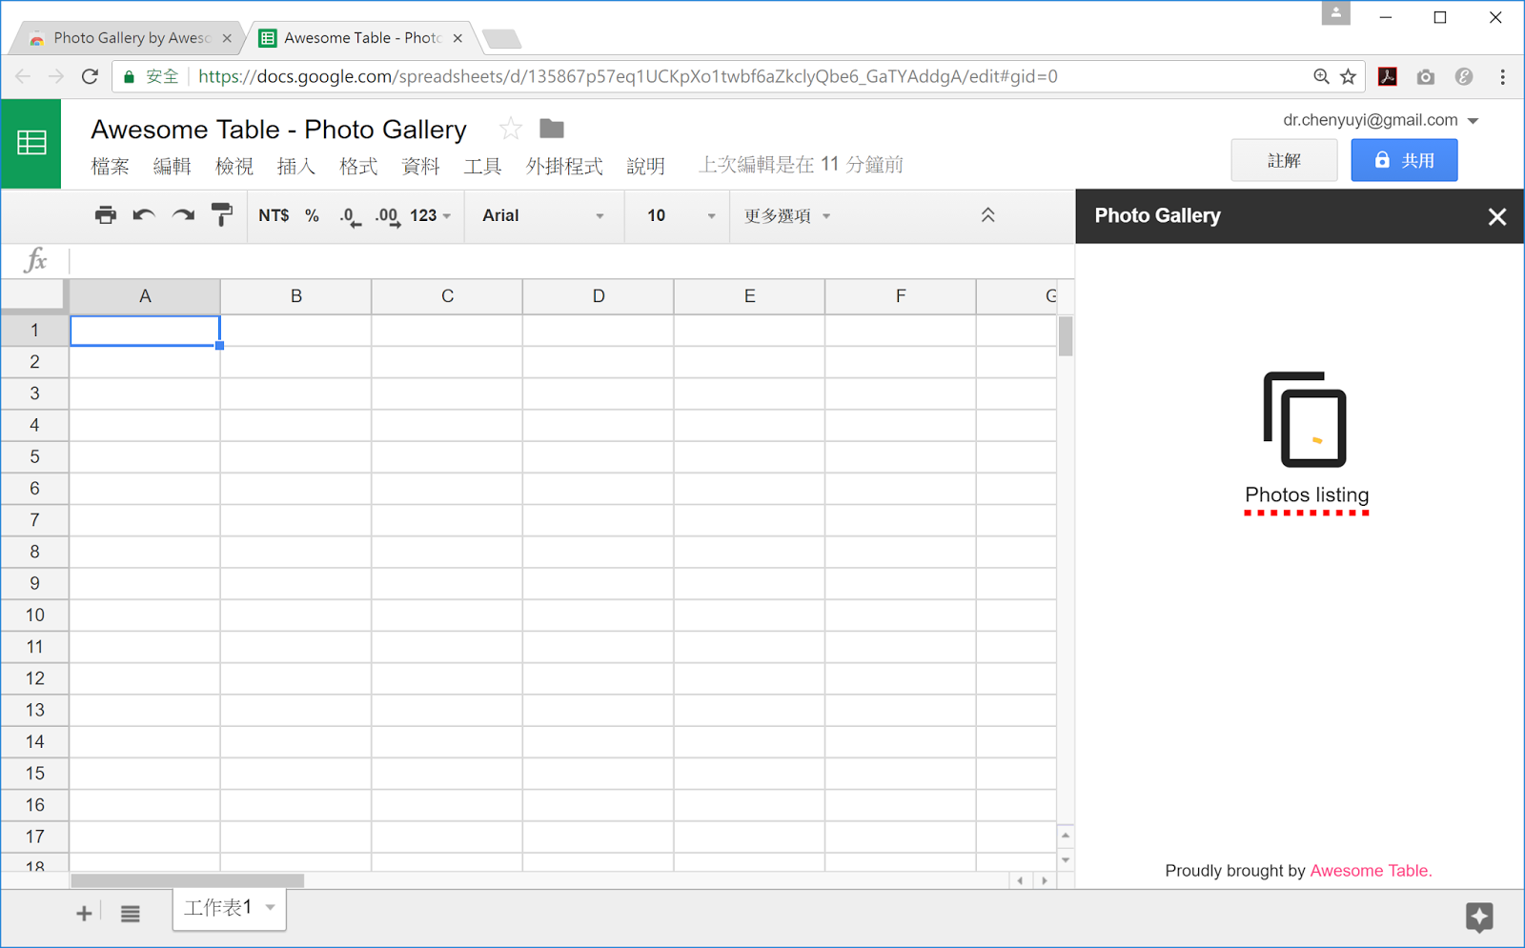This screenshot has width=1525, height=948.
Task: Click the horizontal scrollbar thumb
Action: click(x=188, y=880)
